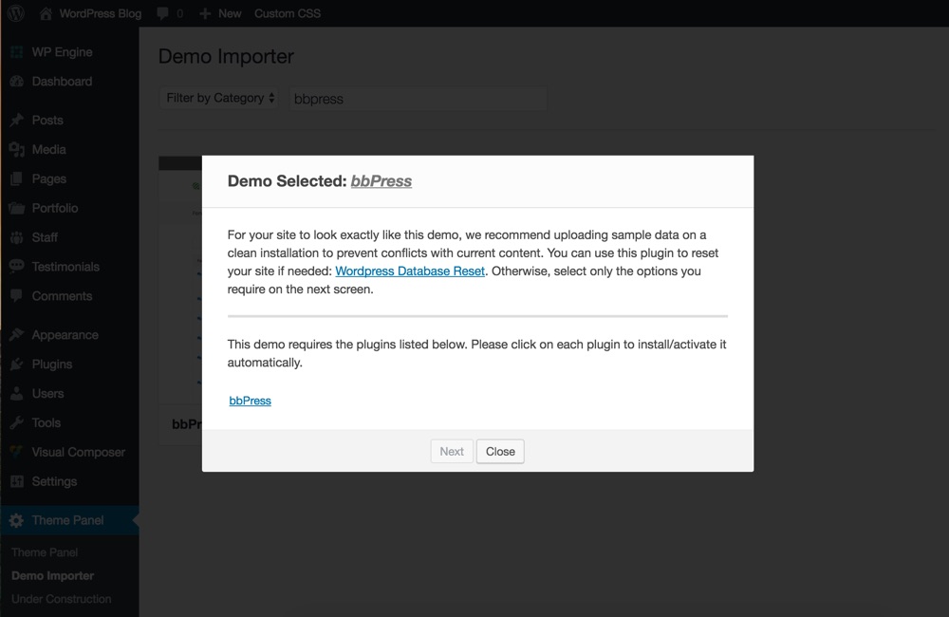Select the Theme Panel top-level menu
The width and height of the screenshot is (949, 617).
(69, 520)
